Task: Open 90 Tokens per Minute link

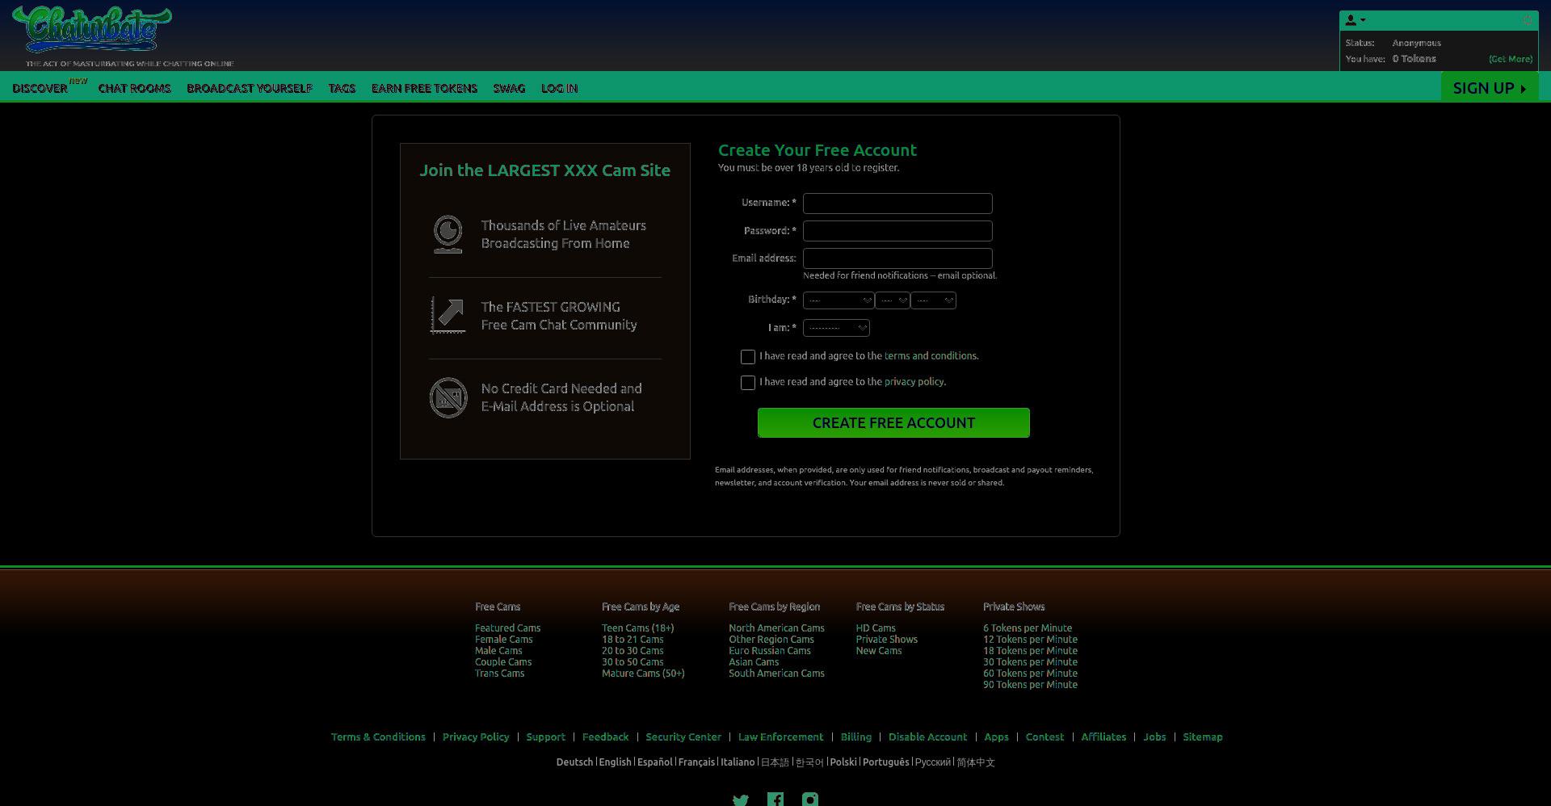Action: [1030, 685]
